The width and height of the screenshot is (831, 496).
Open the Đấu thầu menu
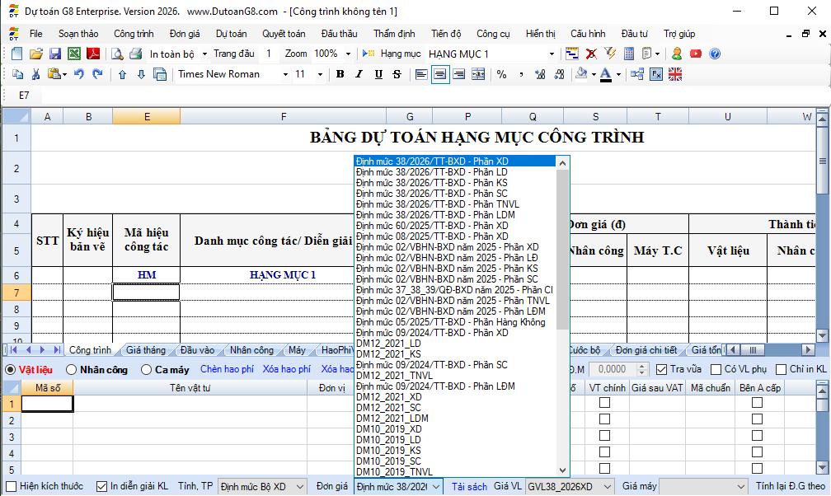pos(339,34)
